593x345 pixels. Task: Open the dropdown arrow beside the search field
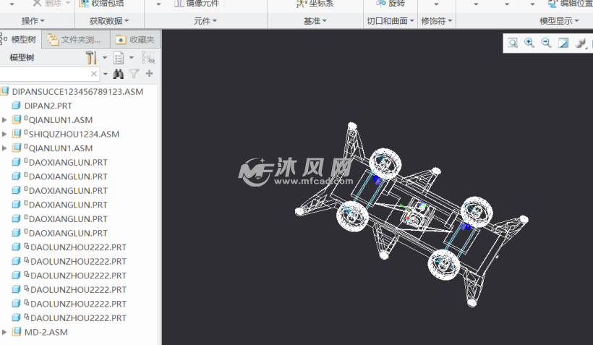[105, 74]
